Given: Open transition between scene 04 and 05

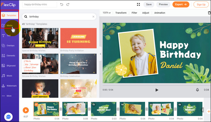Looking at the screenshot, I should pos(147,109).
